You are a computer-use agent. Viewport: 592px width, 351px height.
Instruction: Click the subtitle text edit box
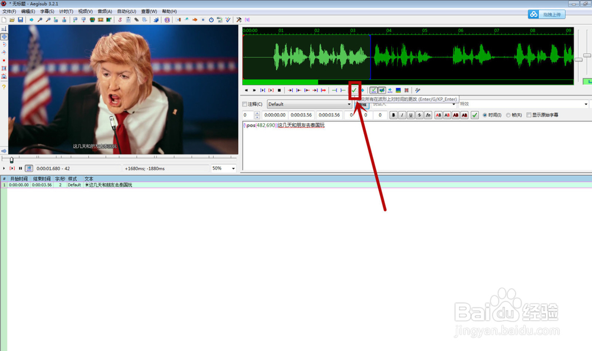tap(417, 146)
